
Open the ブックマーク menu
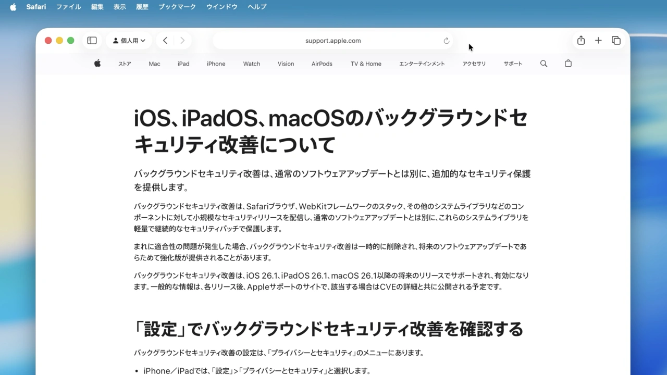click(x=177, y=7)
